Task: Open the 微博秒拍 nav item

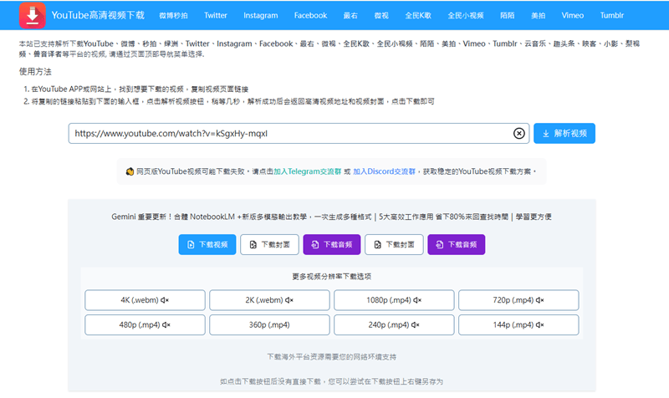Action: [173, 15]
